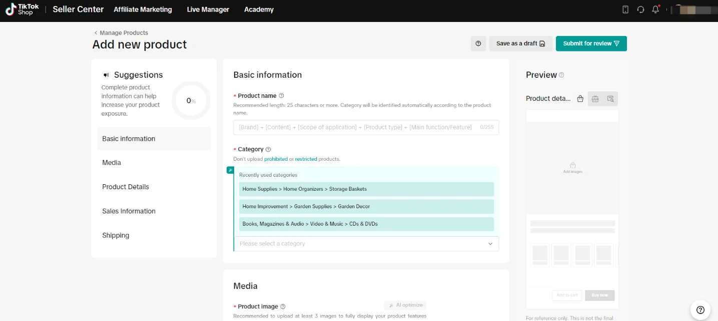Click the Submit for review button

[591, 43]
